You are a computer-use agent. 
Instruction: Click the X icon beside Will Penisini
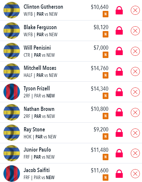pos(135,51)
